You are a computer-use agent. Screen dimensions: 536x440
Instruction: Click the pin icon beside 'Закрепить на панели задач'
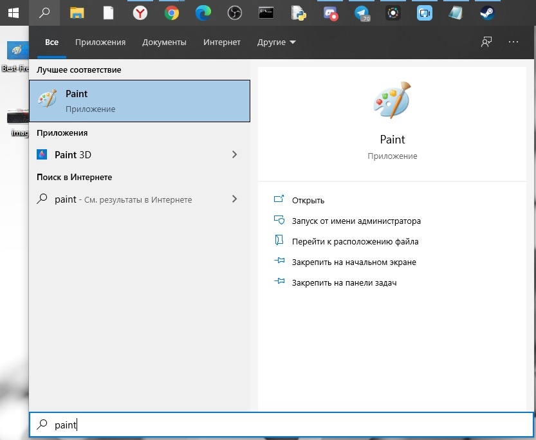279,282
